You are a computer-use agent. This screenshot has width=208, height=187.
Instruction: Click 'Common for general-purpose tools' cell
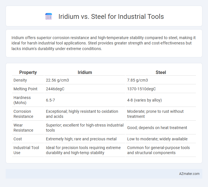tap(161, 150)
